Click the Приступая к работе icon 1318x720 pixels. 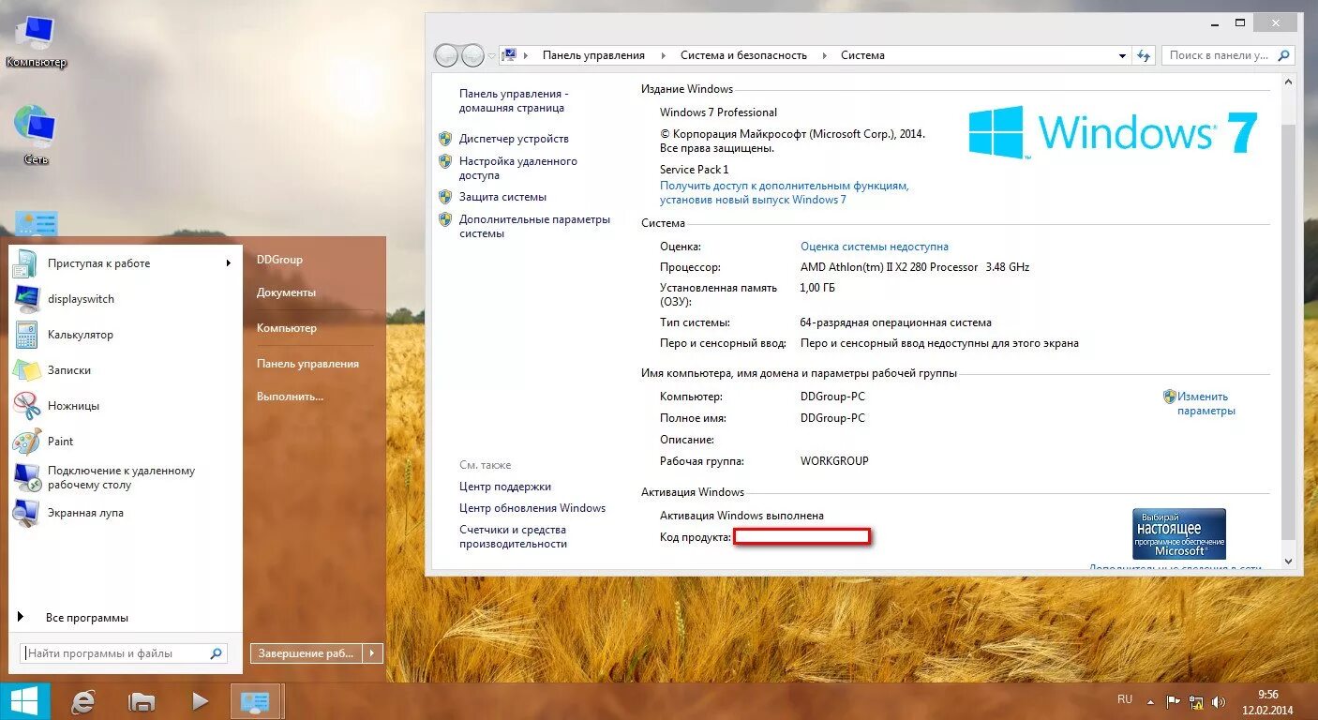(x=25, y=263)
